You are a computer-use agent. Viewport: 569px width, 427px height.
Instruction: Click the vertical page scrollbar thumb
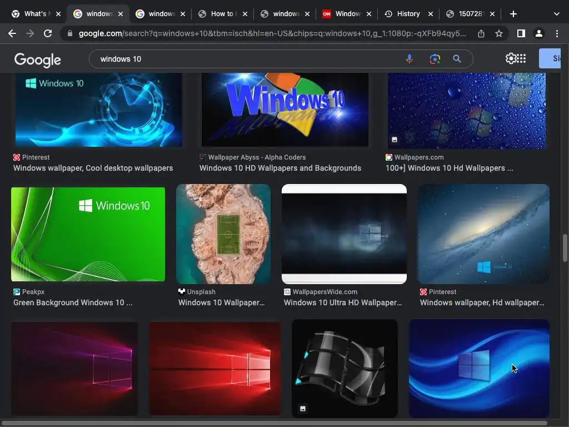[x=565, y=248]
